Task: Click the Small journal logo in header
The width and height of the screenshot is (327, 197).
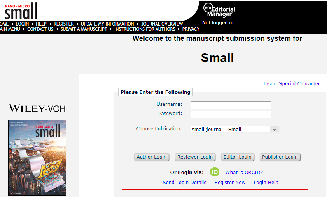Action: pyautogui.click(x=21, y=11)
